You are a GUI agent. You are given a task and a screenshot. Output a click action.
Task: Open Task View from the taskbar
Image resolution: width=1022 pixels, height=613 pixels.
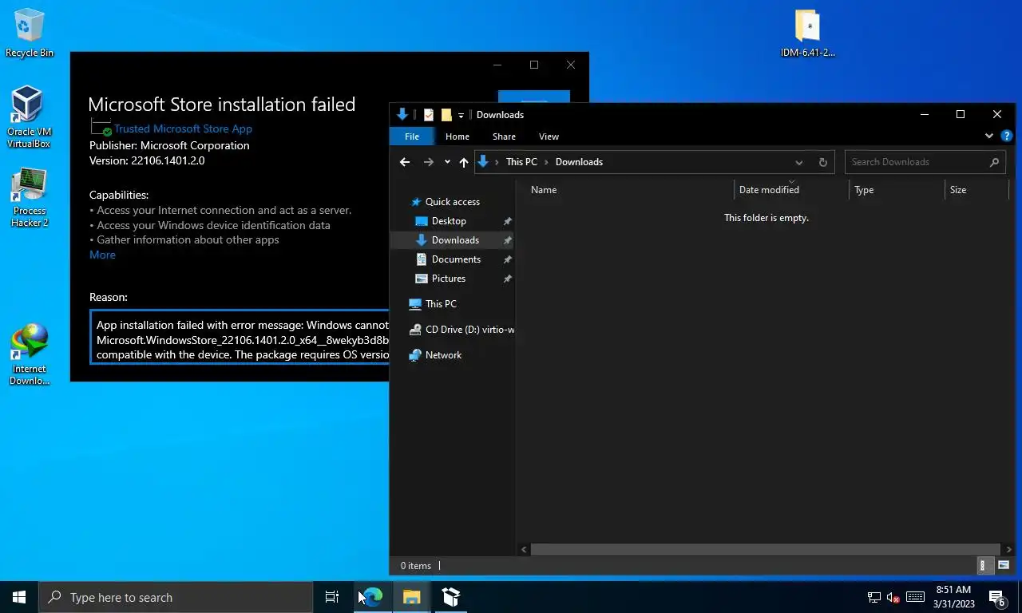click(332, 597)
